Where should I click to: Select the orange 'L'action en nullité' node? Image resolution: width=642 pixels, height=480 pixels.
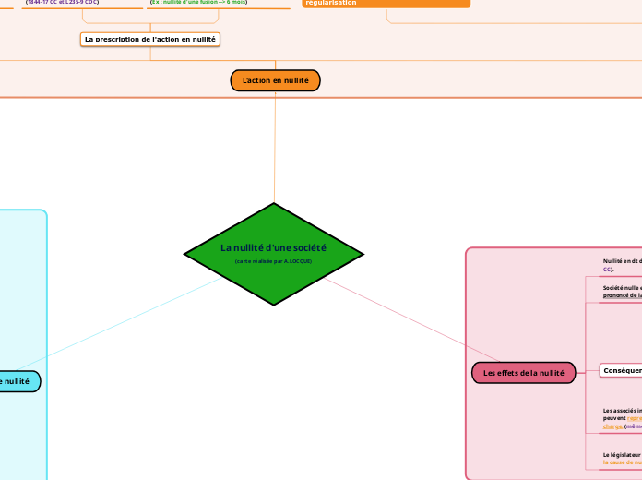275,80
